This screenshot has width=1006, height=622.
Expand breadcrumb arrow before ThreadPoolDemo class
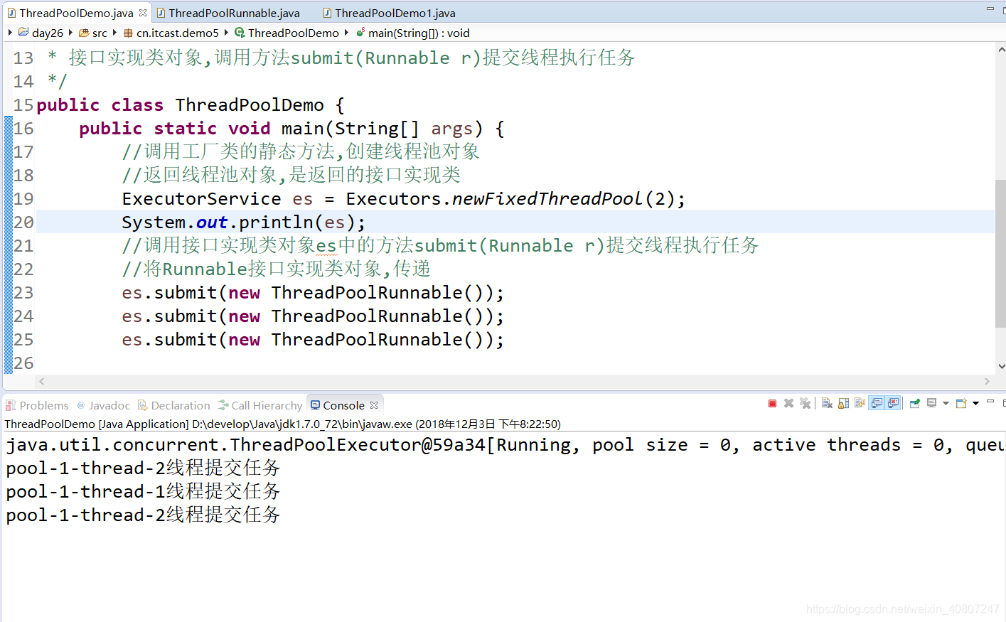click(226, 32)
